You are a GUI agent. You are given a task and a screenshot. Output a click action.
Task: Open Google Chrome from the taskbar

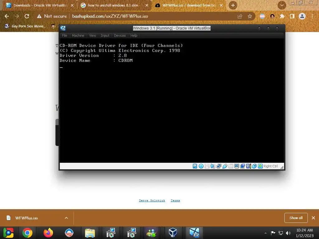27,233
